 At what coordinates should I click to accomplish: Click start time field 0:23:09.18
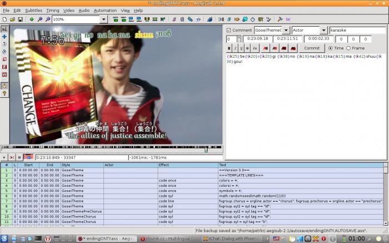tap(257, 39)
